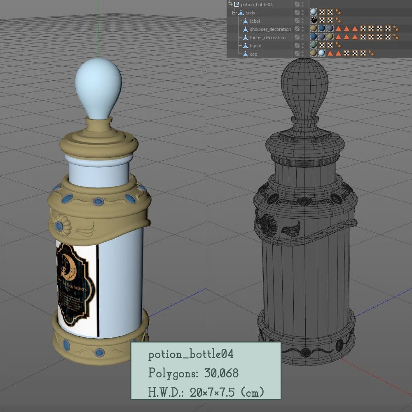Collapse the potion_bottle04 hierarchy
The image size is (412, 412).
coord(229,4)
